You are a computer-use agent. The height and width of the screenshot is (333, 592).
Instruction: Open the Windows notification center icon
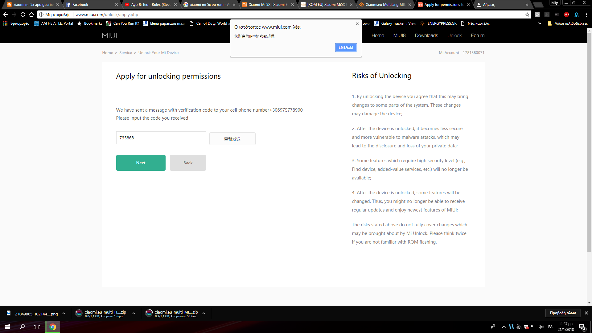582,327
